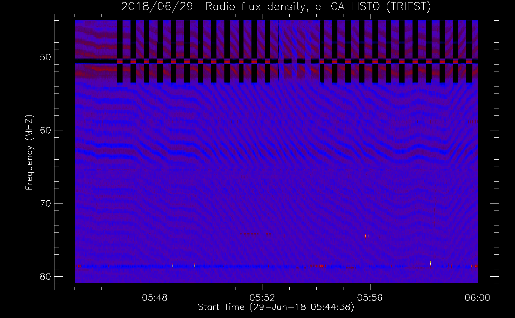Screen dimensions: 515x318
Task: Click the 05:56 time tick label
Action: coord(370,298)
